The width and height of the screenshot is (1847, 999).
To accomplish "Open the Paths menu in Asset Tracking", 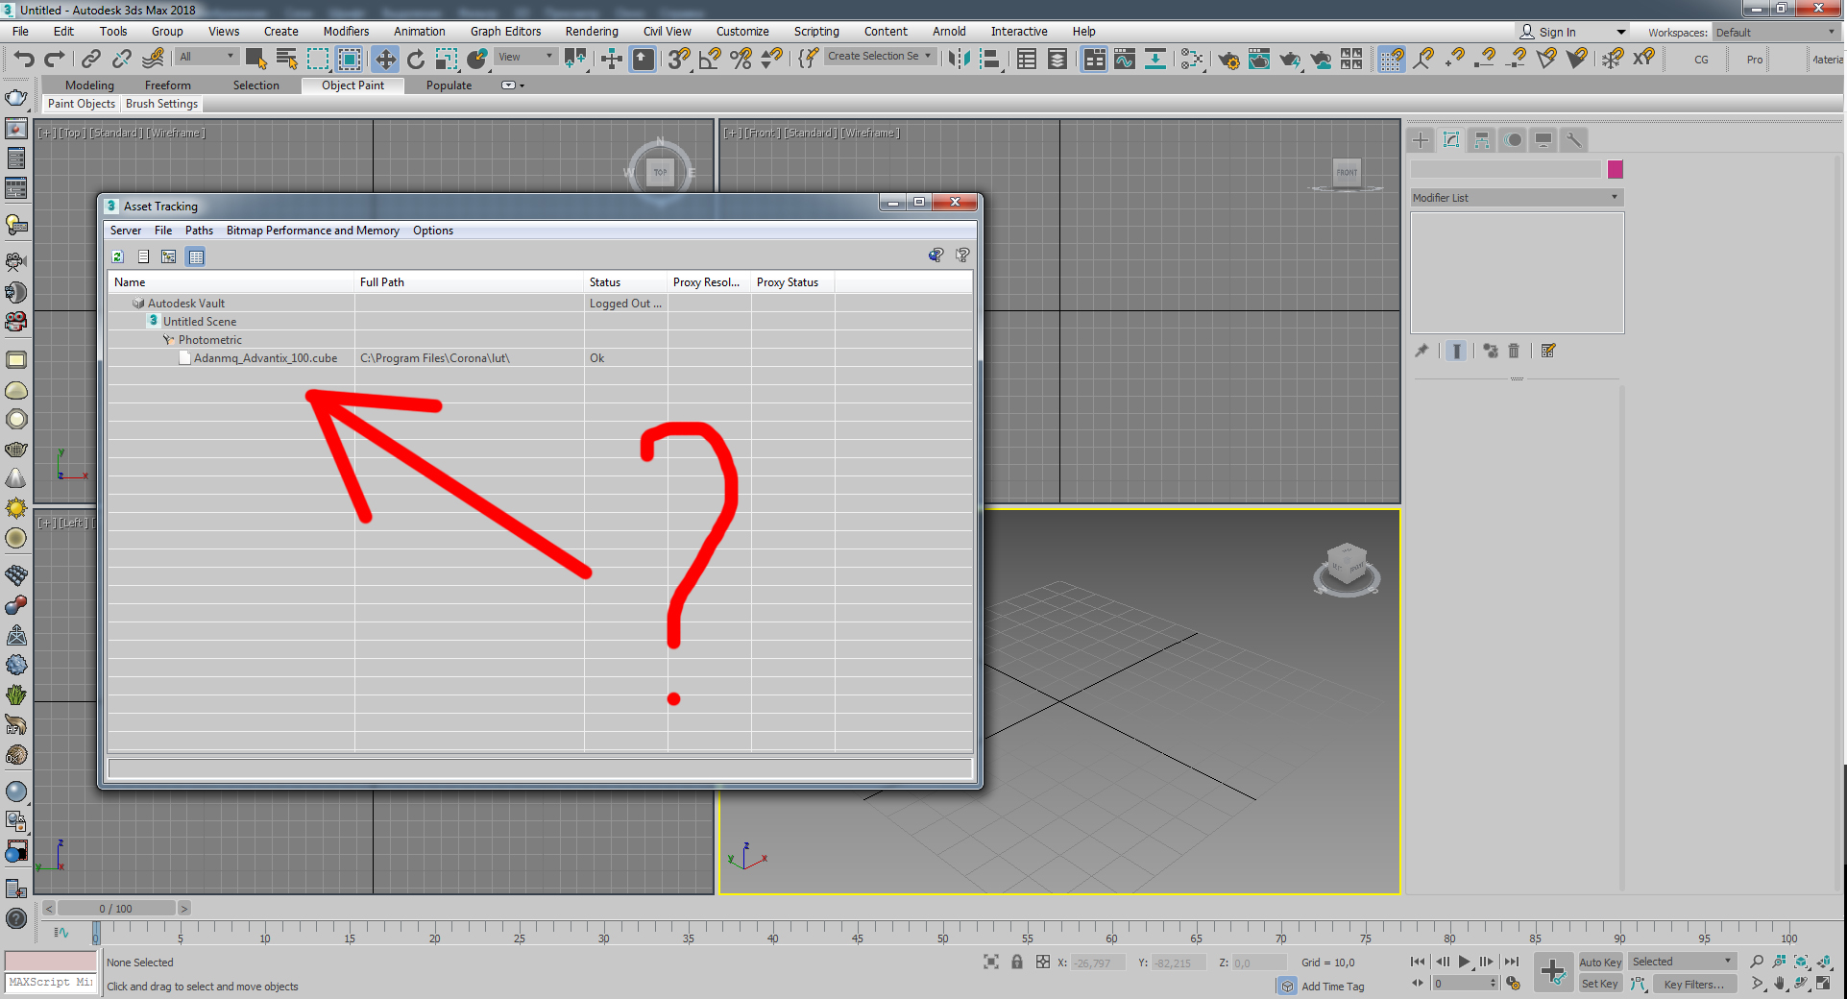I will tap(199, 231).
